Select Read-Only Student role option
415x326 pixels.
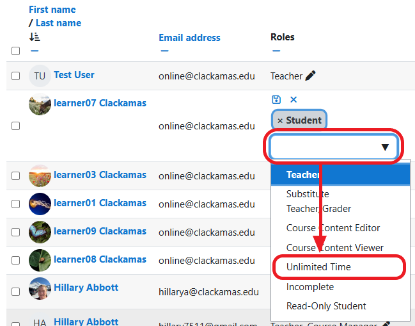click(326, 306)
